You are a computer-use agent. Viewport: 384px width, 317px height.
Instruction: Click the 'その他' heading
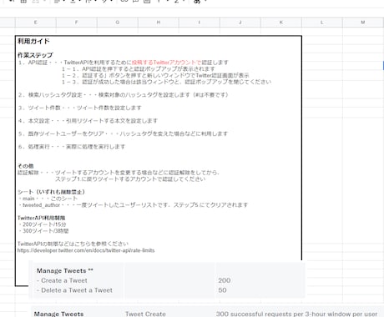point(26,166)
